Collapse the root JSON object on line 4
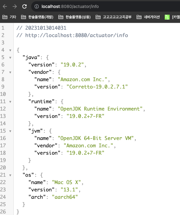This screenshot has width=180, height=215. point(10,50)
